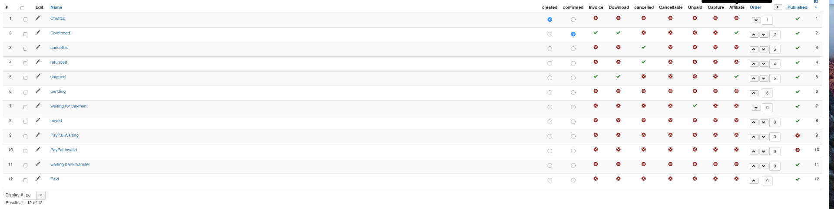
Task: Choose payed in the 'created' radio column
Action: coord(549,122)
